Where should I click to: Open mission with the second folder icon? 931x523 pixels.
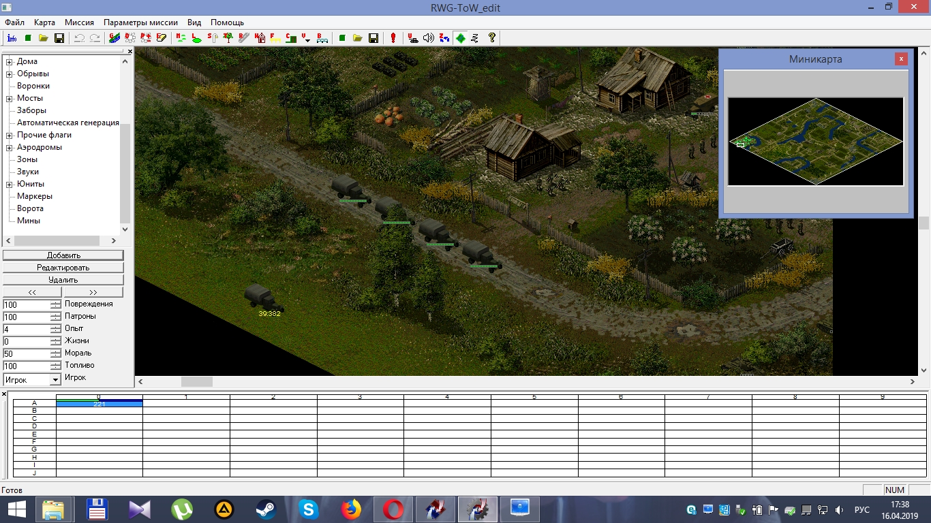click(358, 38)
